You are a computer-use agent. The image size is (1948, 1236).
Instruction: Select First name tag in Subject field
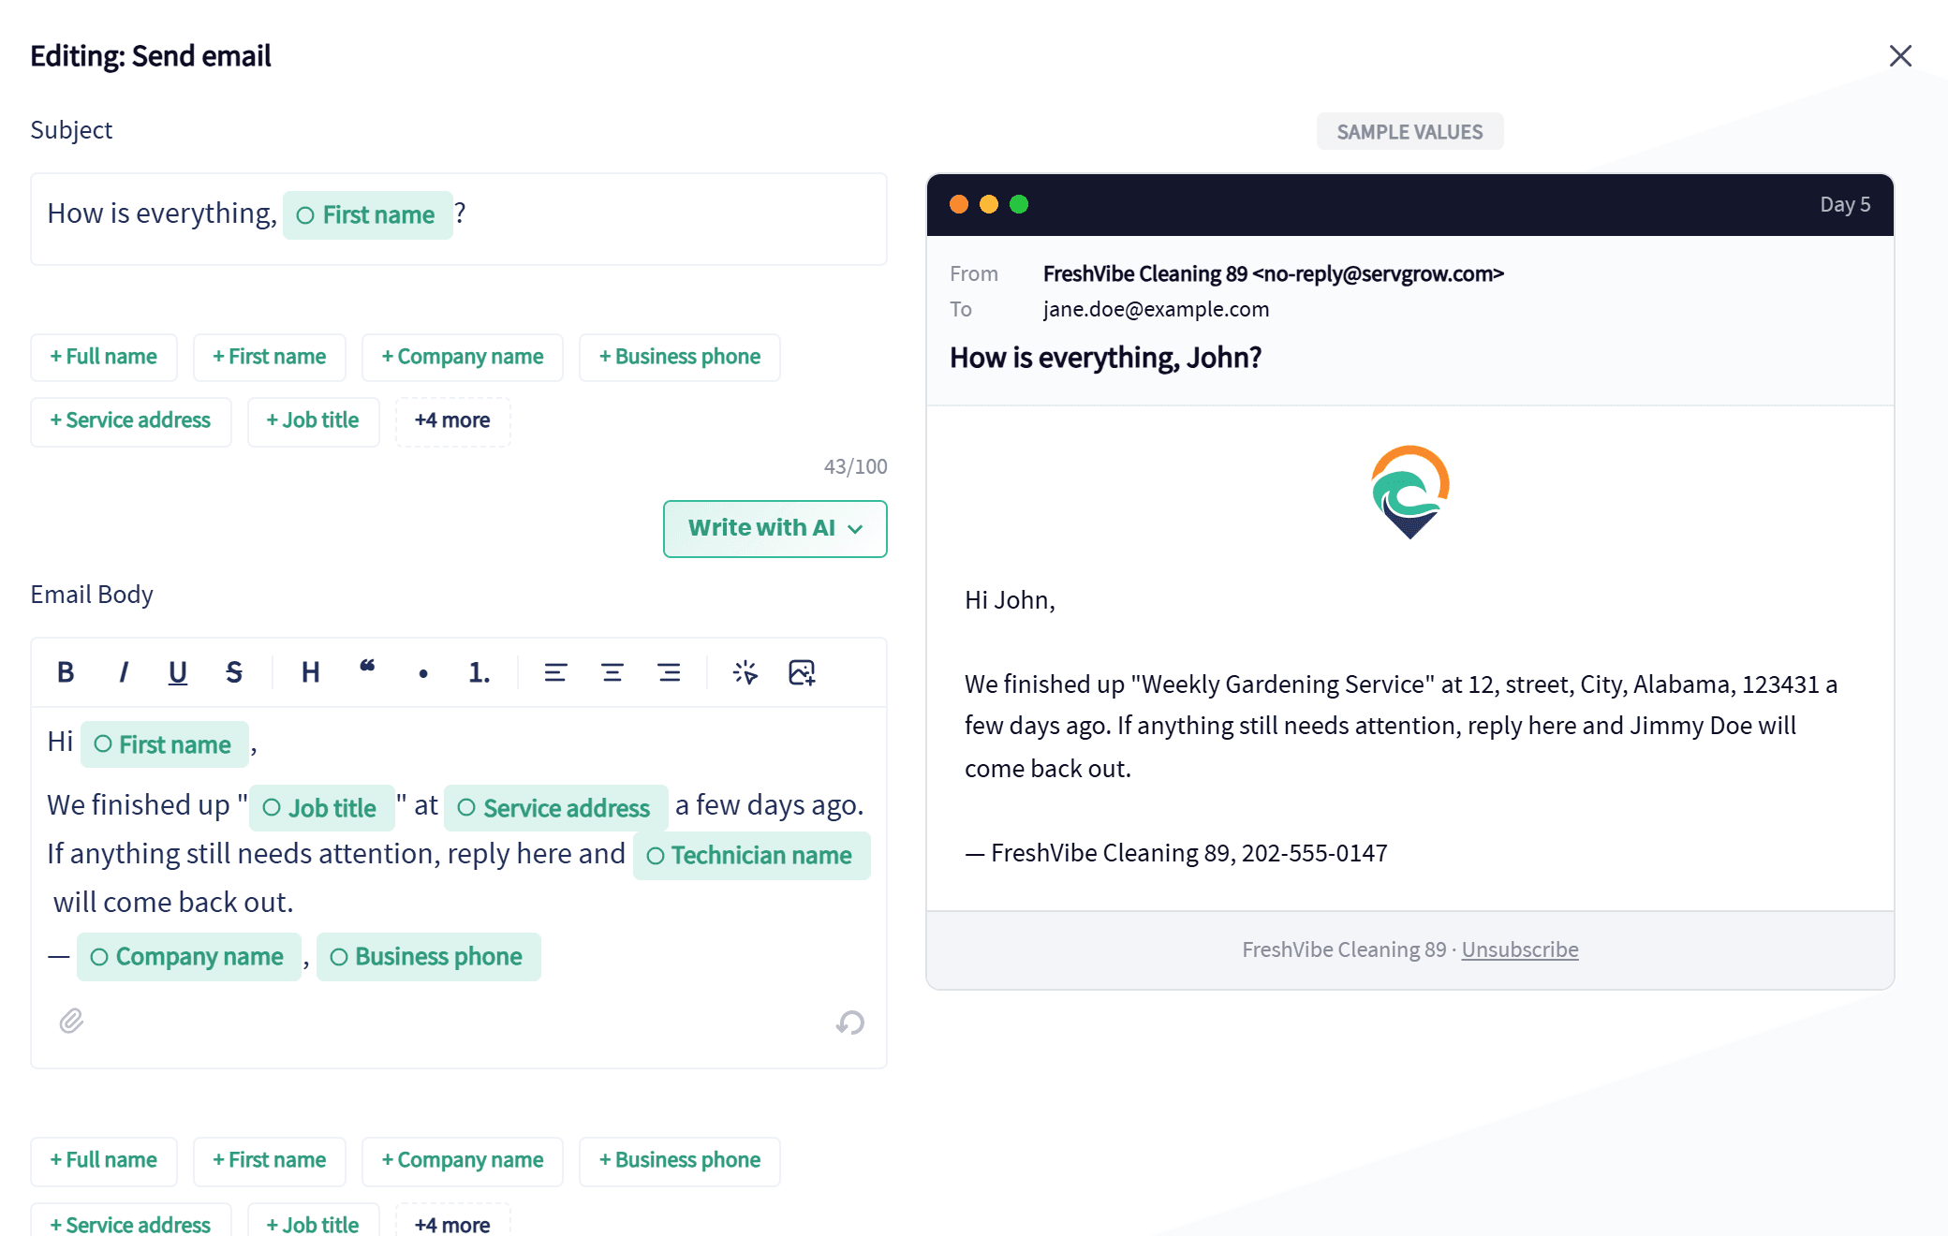[x=368, y=215]
